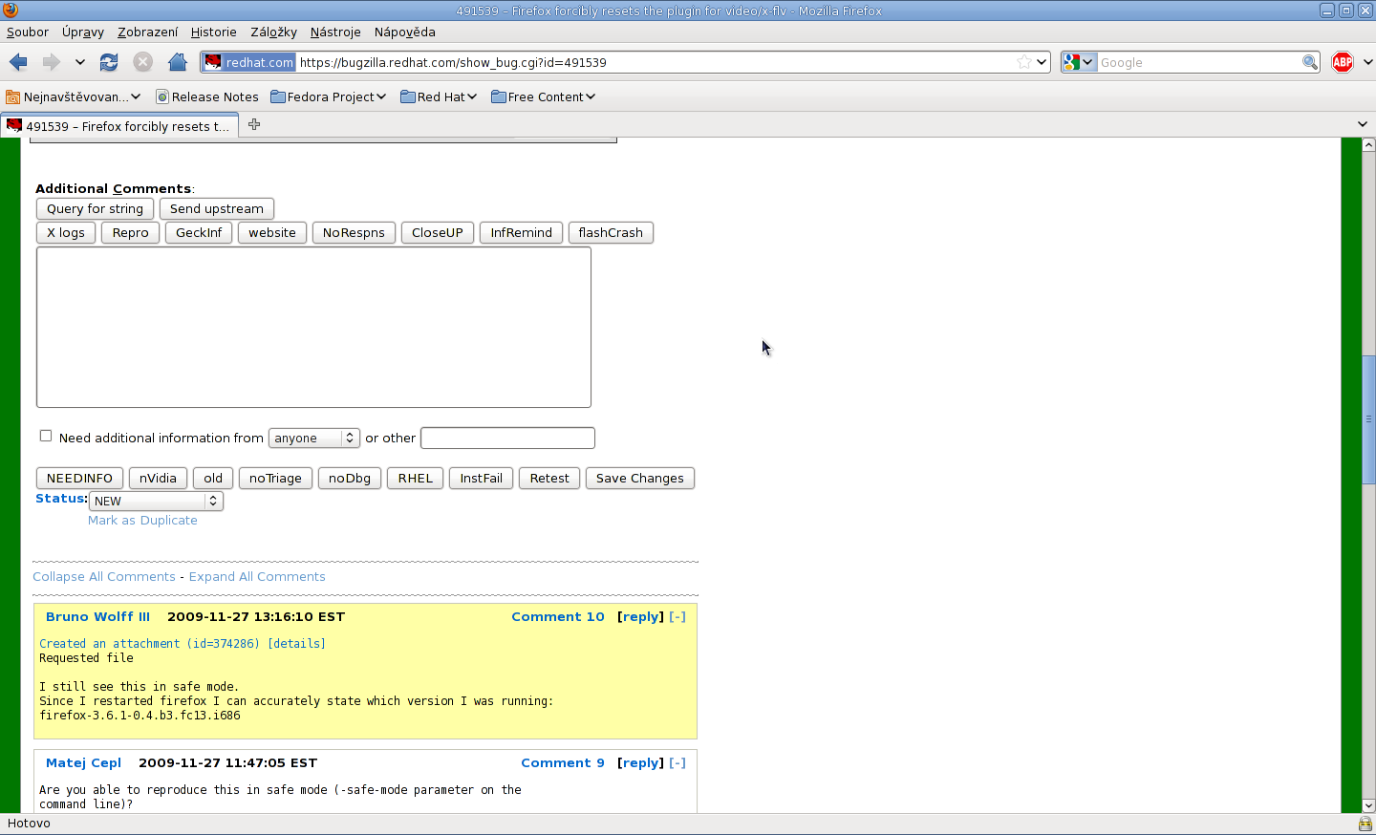Click the search magnifier icon
Image resolution: width=1376 pixels, height=835 pixels.
click(1310, 62)
